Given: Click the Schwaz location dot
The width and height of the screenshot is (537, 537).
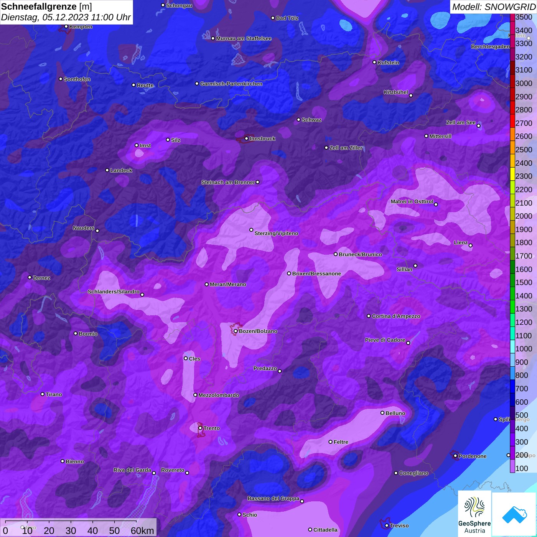Looking at the screenshot, I should 298,120.
